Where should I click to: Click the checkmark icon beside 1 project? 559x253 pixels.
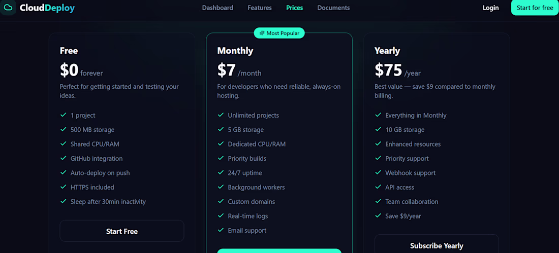[64, 115]
